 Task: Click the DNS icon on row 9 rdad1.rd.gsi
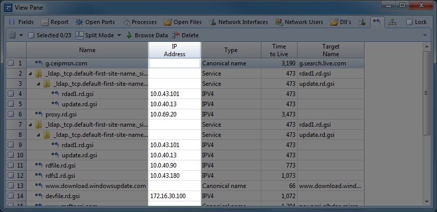tap(55, 145)
